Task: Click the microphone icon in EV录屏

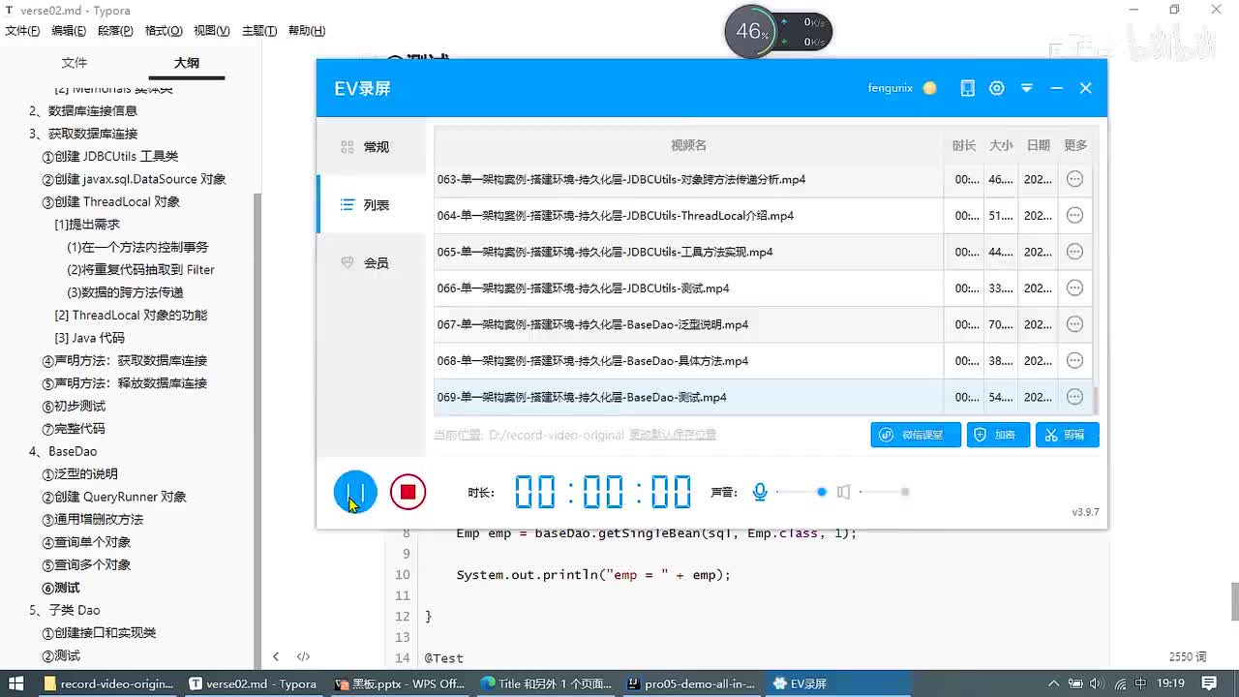Action: [760, 492]
